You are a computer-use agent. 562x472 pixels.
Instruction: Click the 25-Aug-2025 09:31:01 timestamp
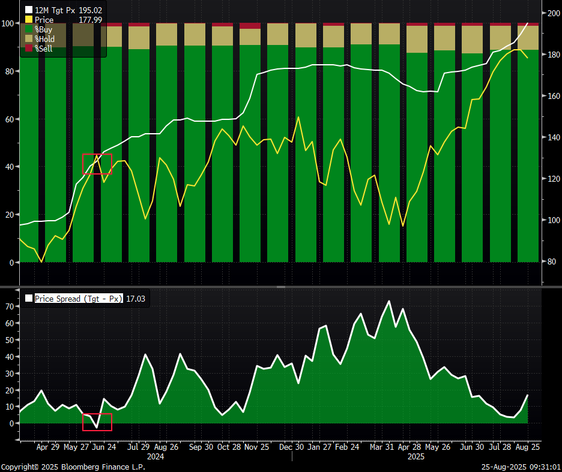point(521,467)
